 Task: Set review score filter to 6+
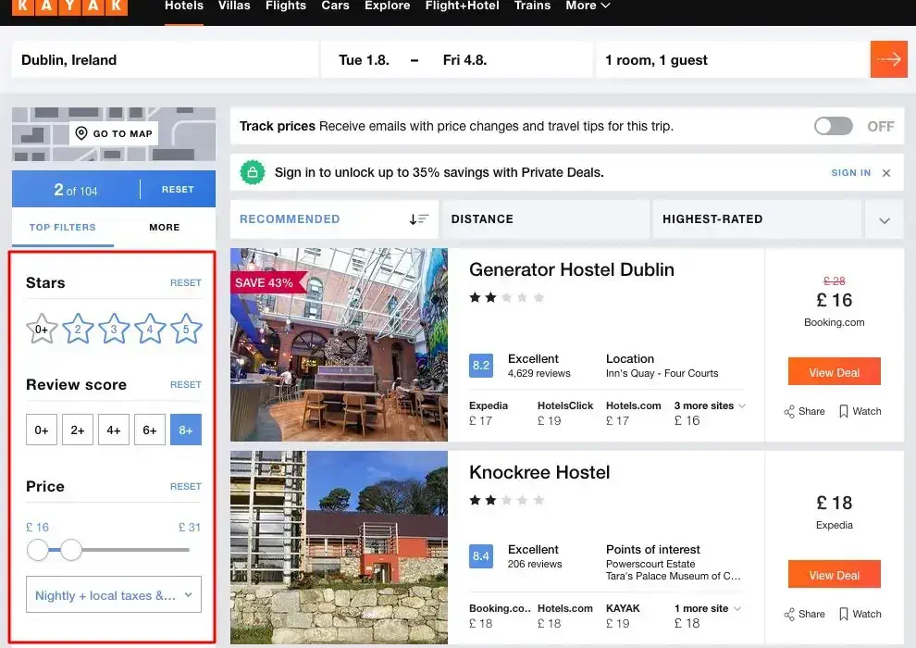point(150,430)
